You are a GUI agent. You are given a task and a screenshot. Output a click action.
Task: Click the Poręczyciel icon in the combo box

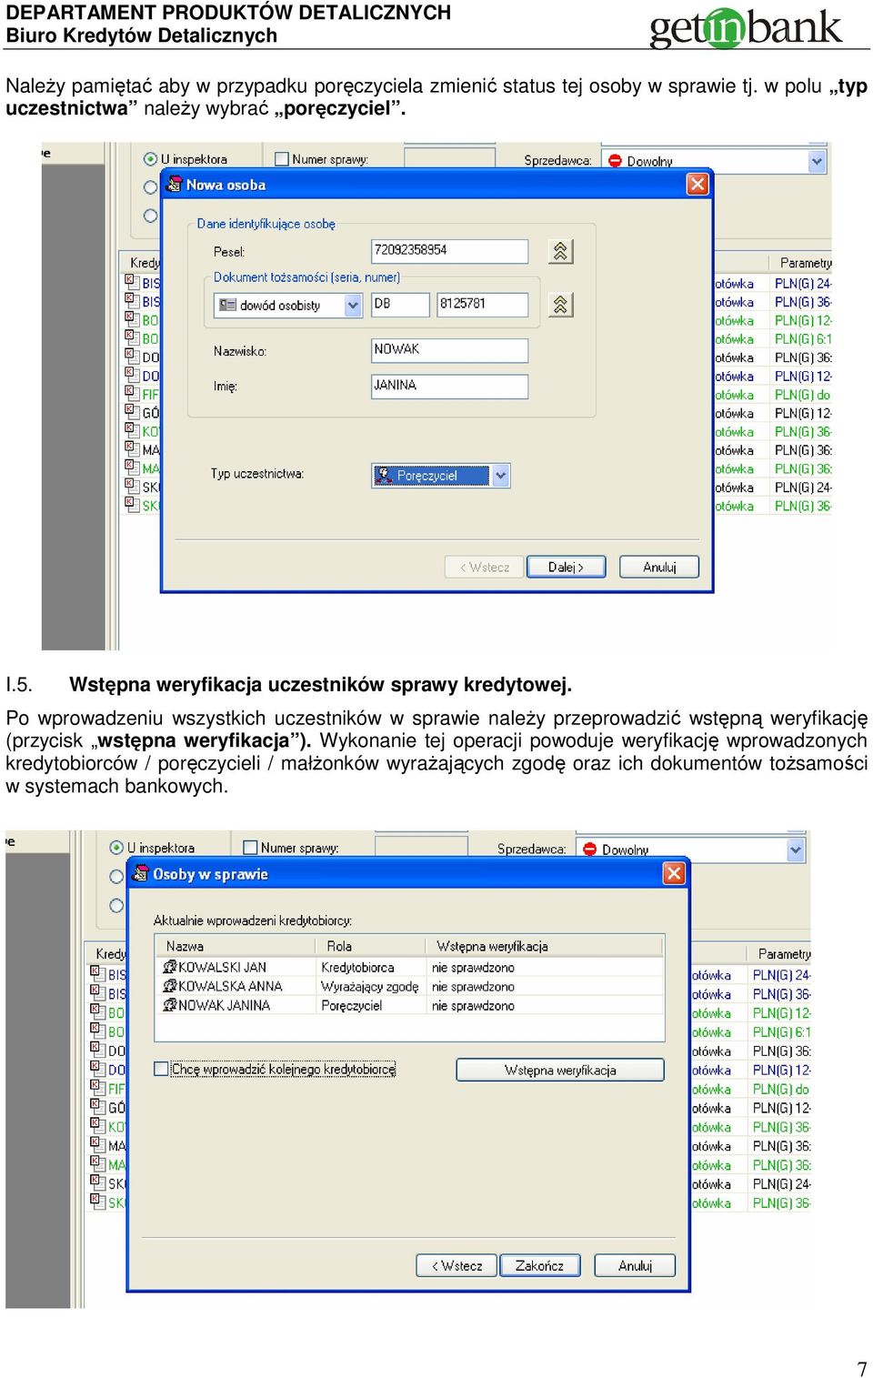(384, 475)
